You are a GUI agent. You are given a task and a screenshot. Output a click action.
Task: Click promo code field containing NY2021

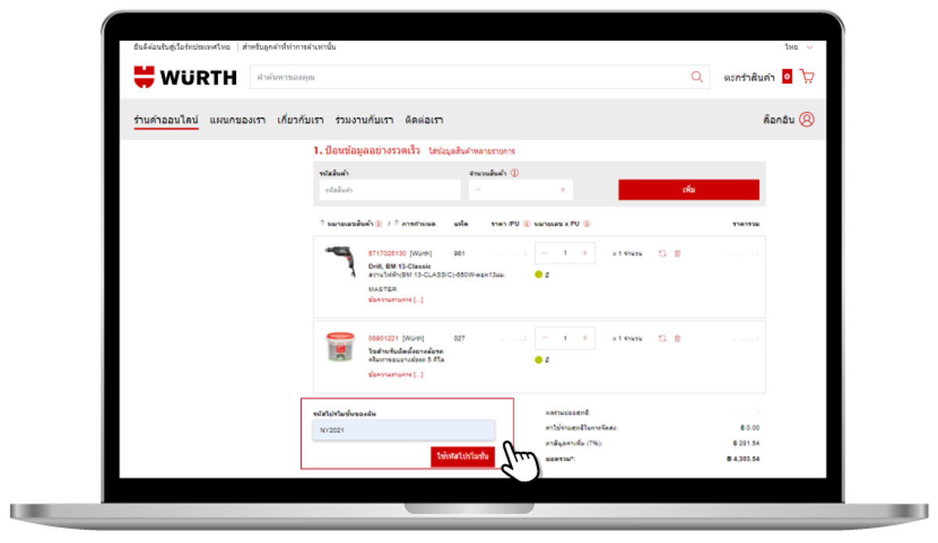coord(405,430)
